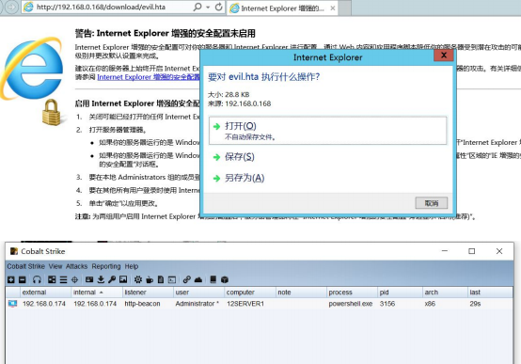Show targets with the crosshair icon
Screen dimensions: 521x364
[74, 279]
